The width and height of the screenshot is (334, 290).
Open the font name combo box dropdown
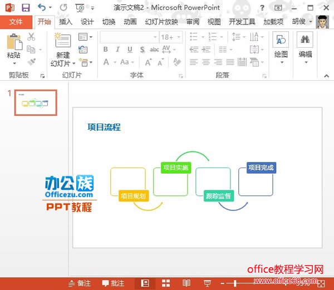(x=155, y=37)
